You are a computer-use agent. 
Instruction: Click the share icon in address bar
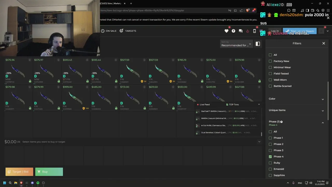(241, 11)
